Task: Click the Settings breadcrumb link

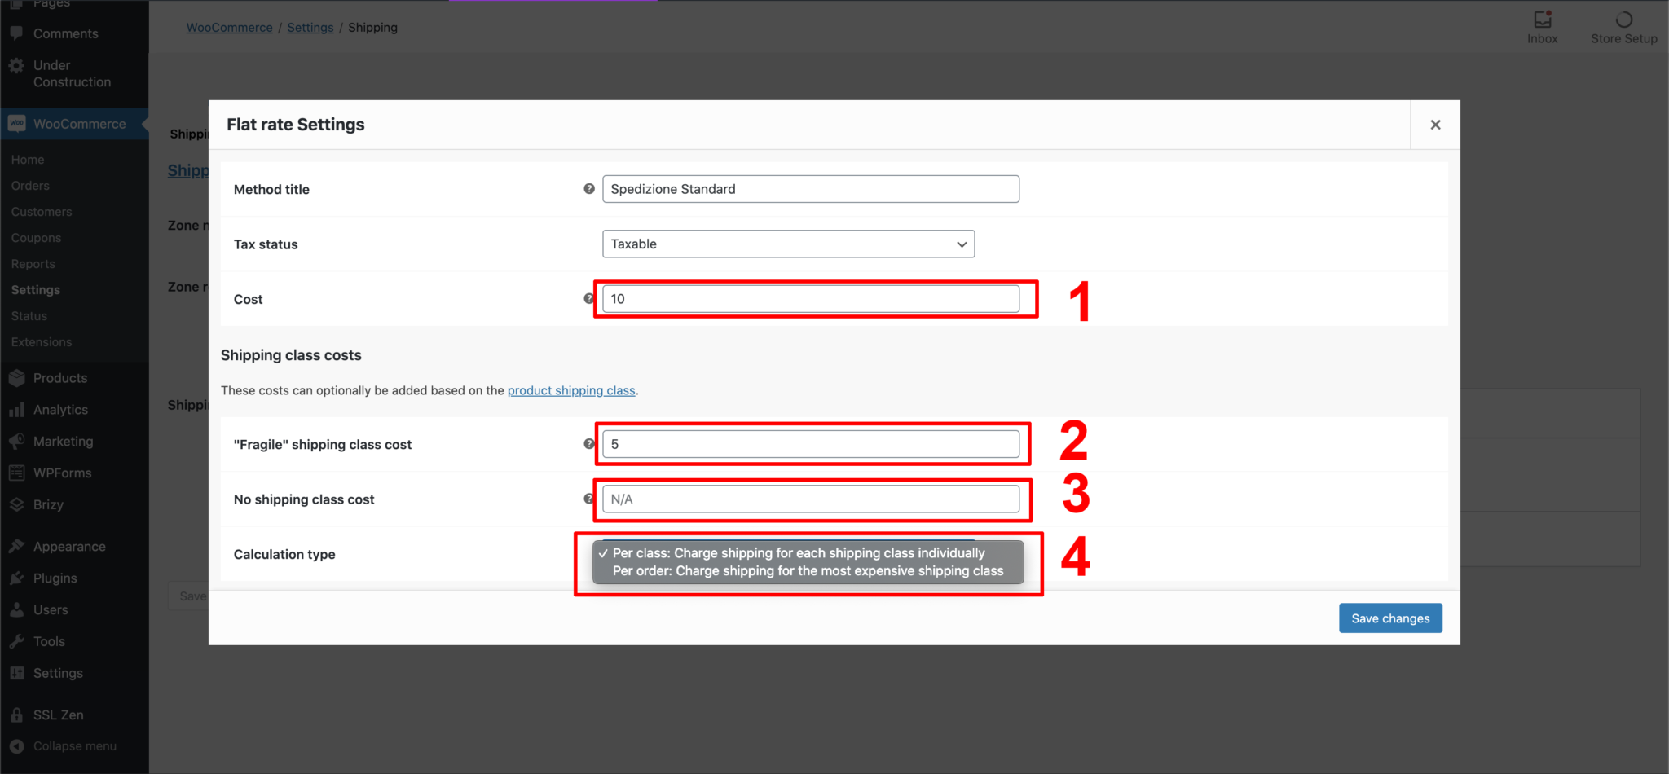Action: (310, 28)
